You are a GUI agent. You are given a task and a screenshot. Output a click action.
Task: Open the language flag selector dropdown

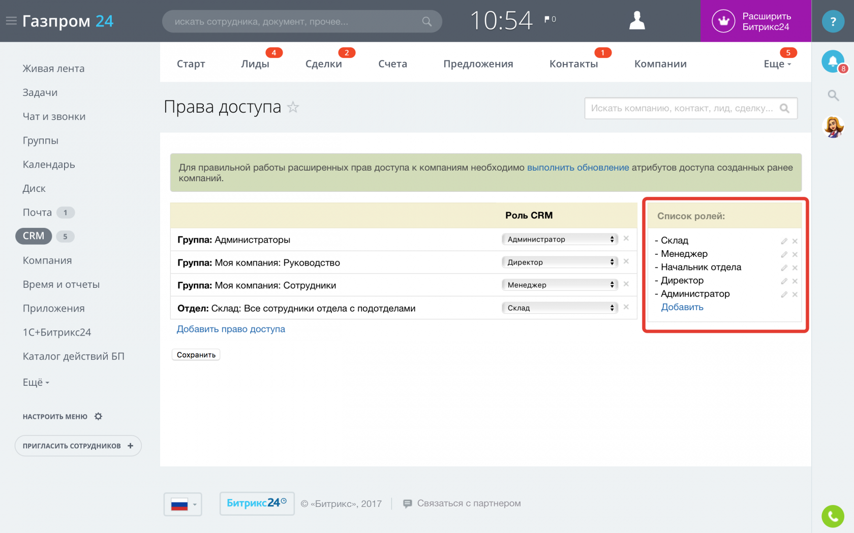[183, 505]
